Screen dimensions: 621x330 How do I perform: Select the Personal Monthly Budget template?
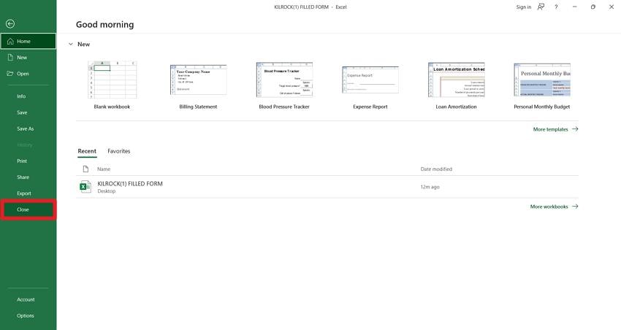(x=542, y=80)
